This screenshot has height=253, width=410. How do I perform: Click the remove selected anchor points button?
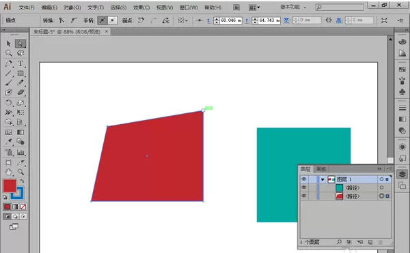click(x=141, y=20)
